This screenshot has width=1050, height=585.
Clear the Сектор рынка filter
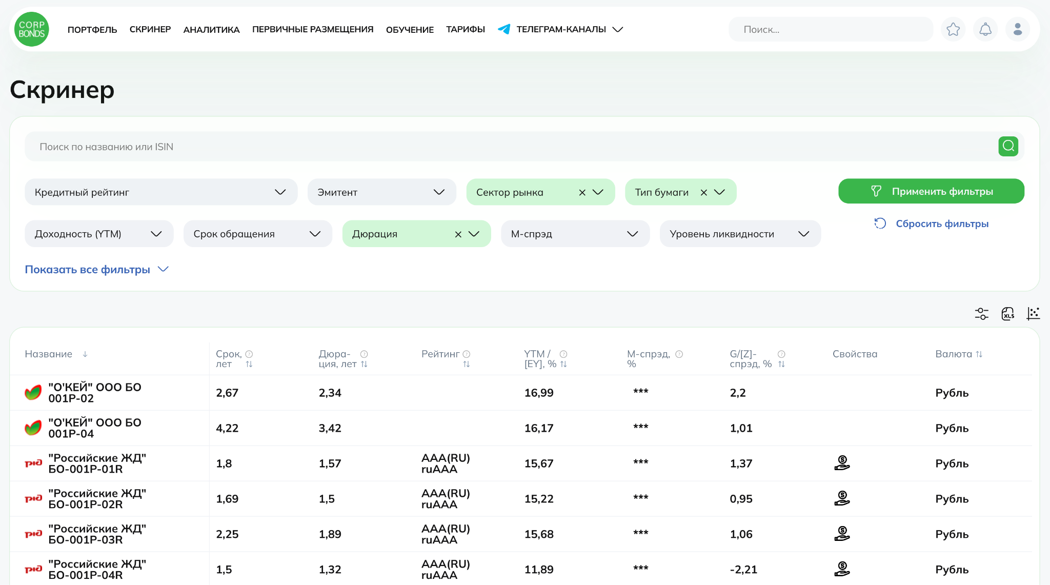coord(582,192)
